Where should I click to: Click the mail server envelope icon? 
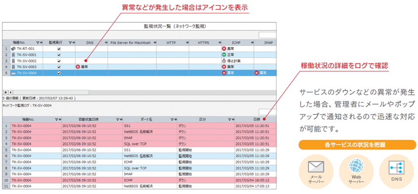click(316, 167)
